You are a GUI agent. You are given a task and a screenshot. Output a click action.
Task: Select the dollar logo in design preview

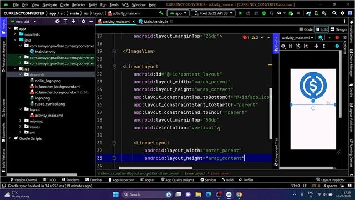click(313, 85)
